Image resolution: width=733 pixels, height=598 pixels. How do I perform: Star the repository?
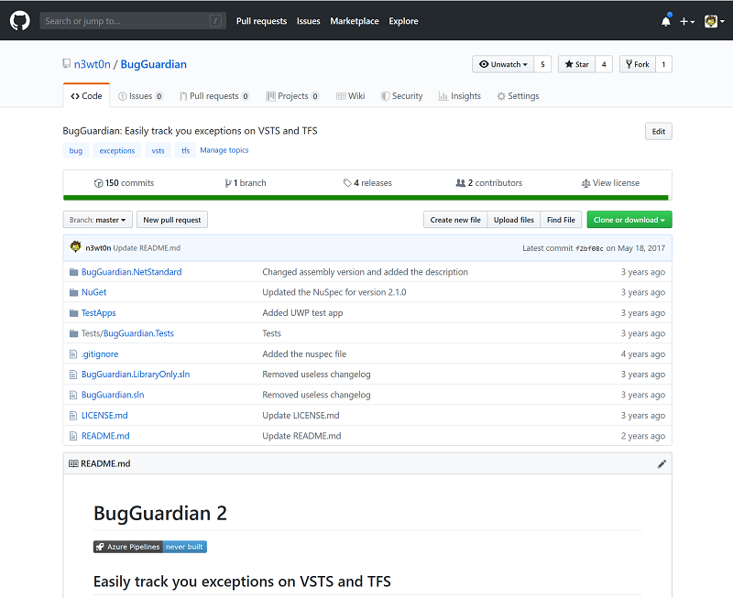[x=576, y=64]
